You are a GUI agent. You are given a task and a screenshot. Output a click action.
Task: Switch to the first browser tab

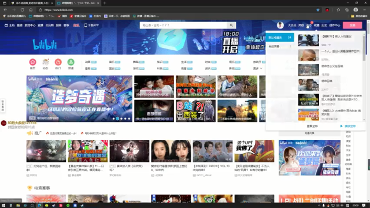tap(32, 3)
